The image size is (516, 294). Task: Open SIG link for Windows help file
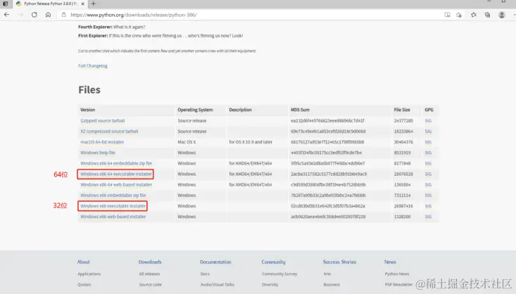tap(428, 153)
